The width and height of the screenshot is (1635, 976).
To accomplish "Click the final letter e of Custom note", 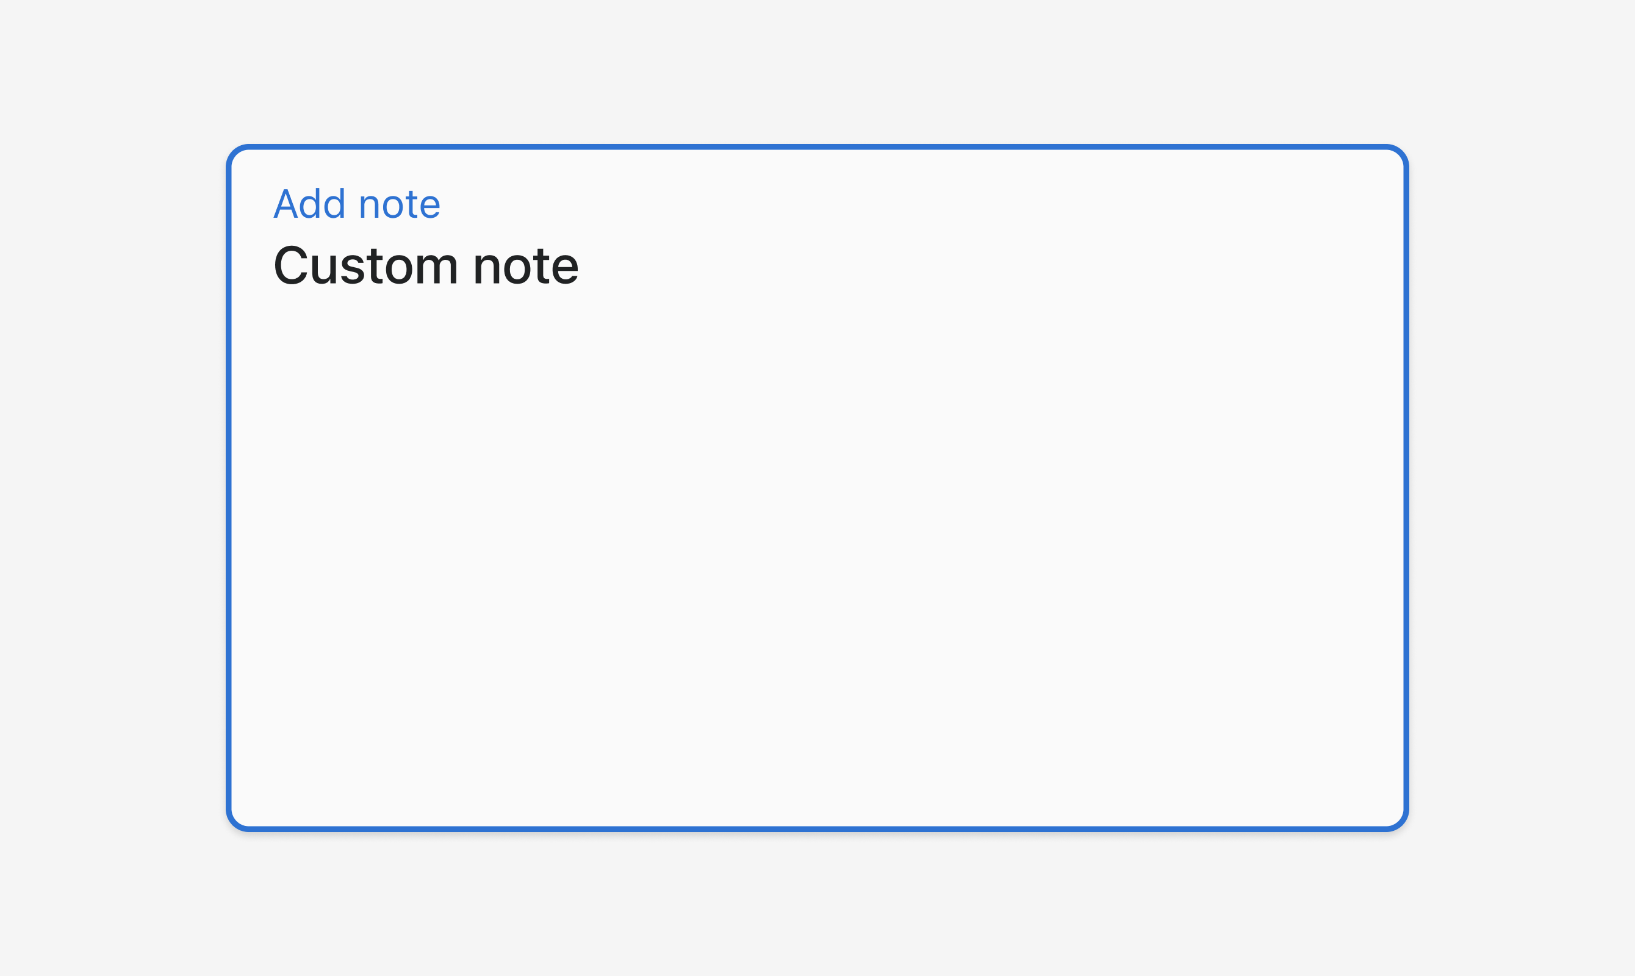I will [564, 270].
